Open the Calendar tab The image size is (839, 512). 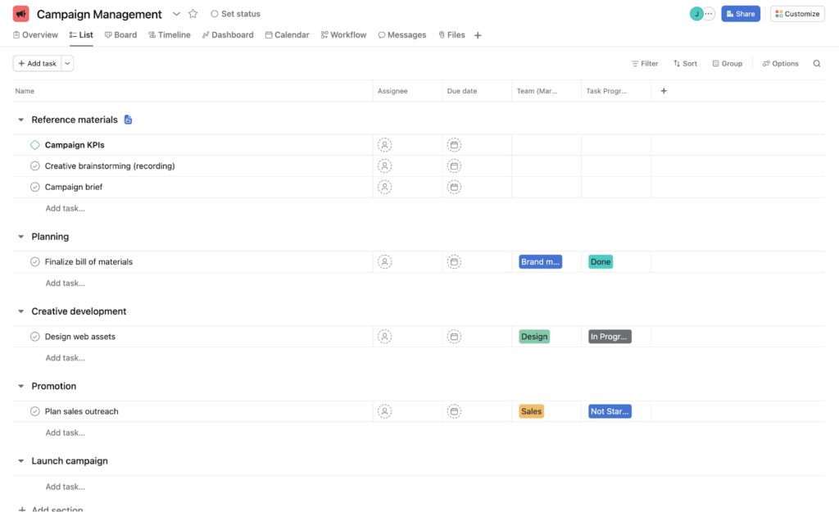[288, 34]
